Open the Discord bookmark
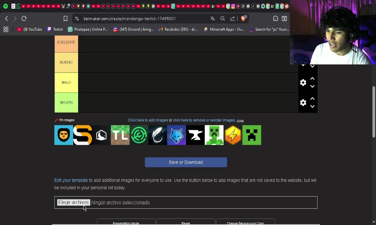The width and height of the screenshot is (376, 225). (x=133, y=29)
